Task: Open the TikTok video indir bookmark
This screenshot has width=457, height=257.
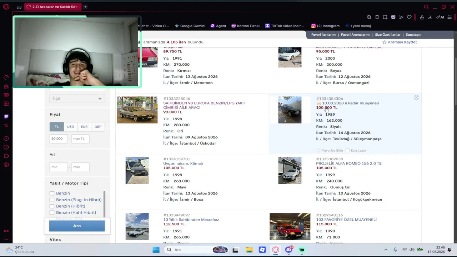Action: [285, 26]
